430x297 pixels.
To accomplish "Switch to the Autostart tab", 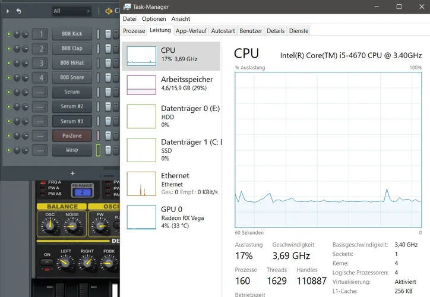I will tap(223, 31).
